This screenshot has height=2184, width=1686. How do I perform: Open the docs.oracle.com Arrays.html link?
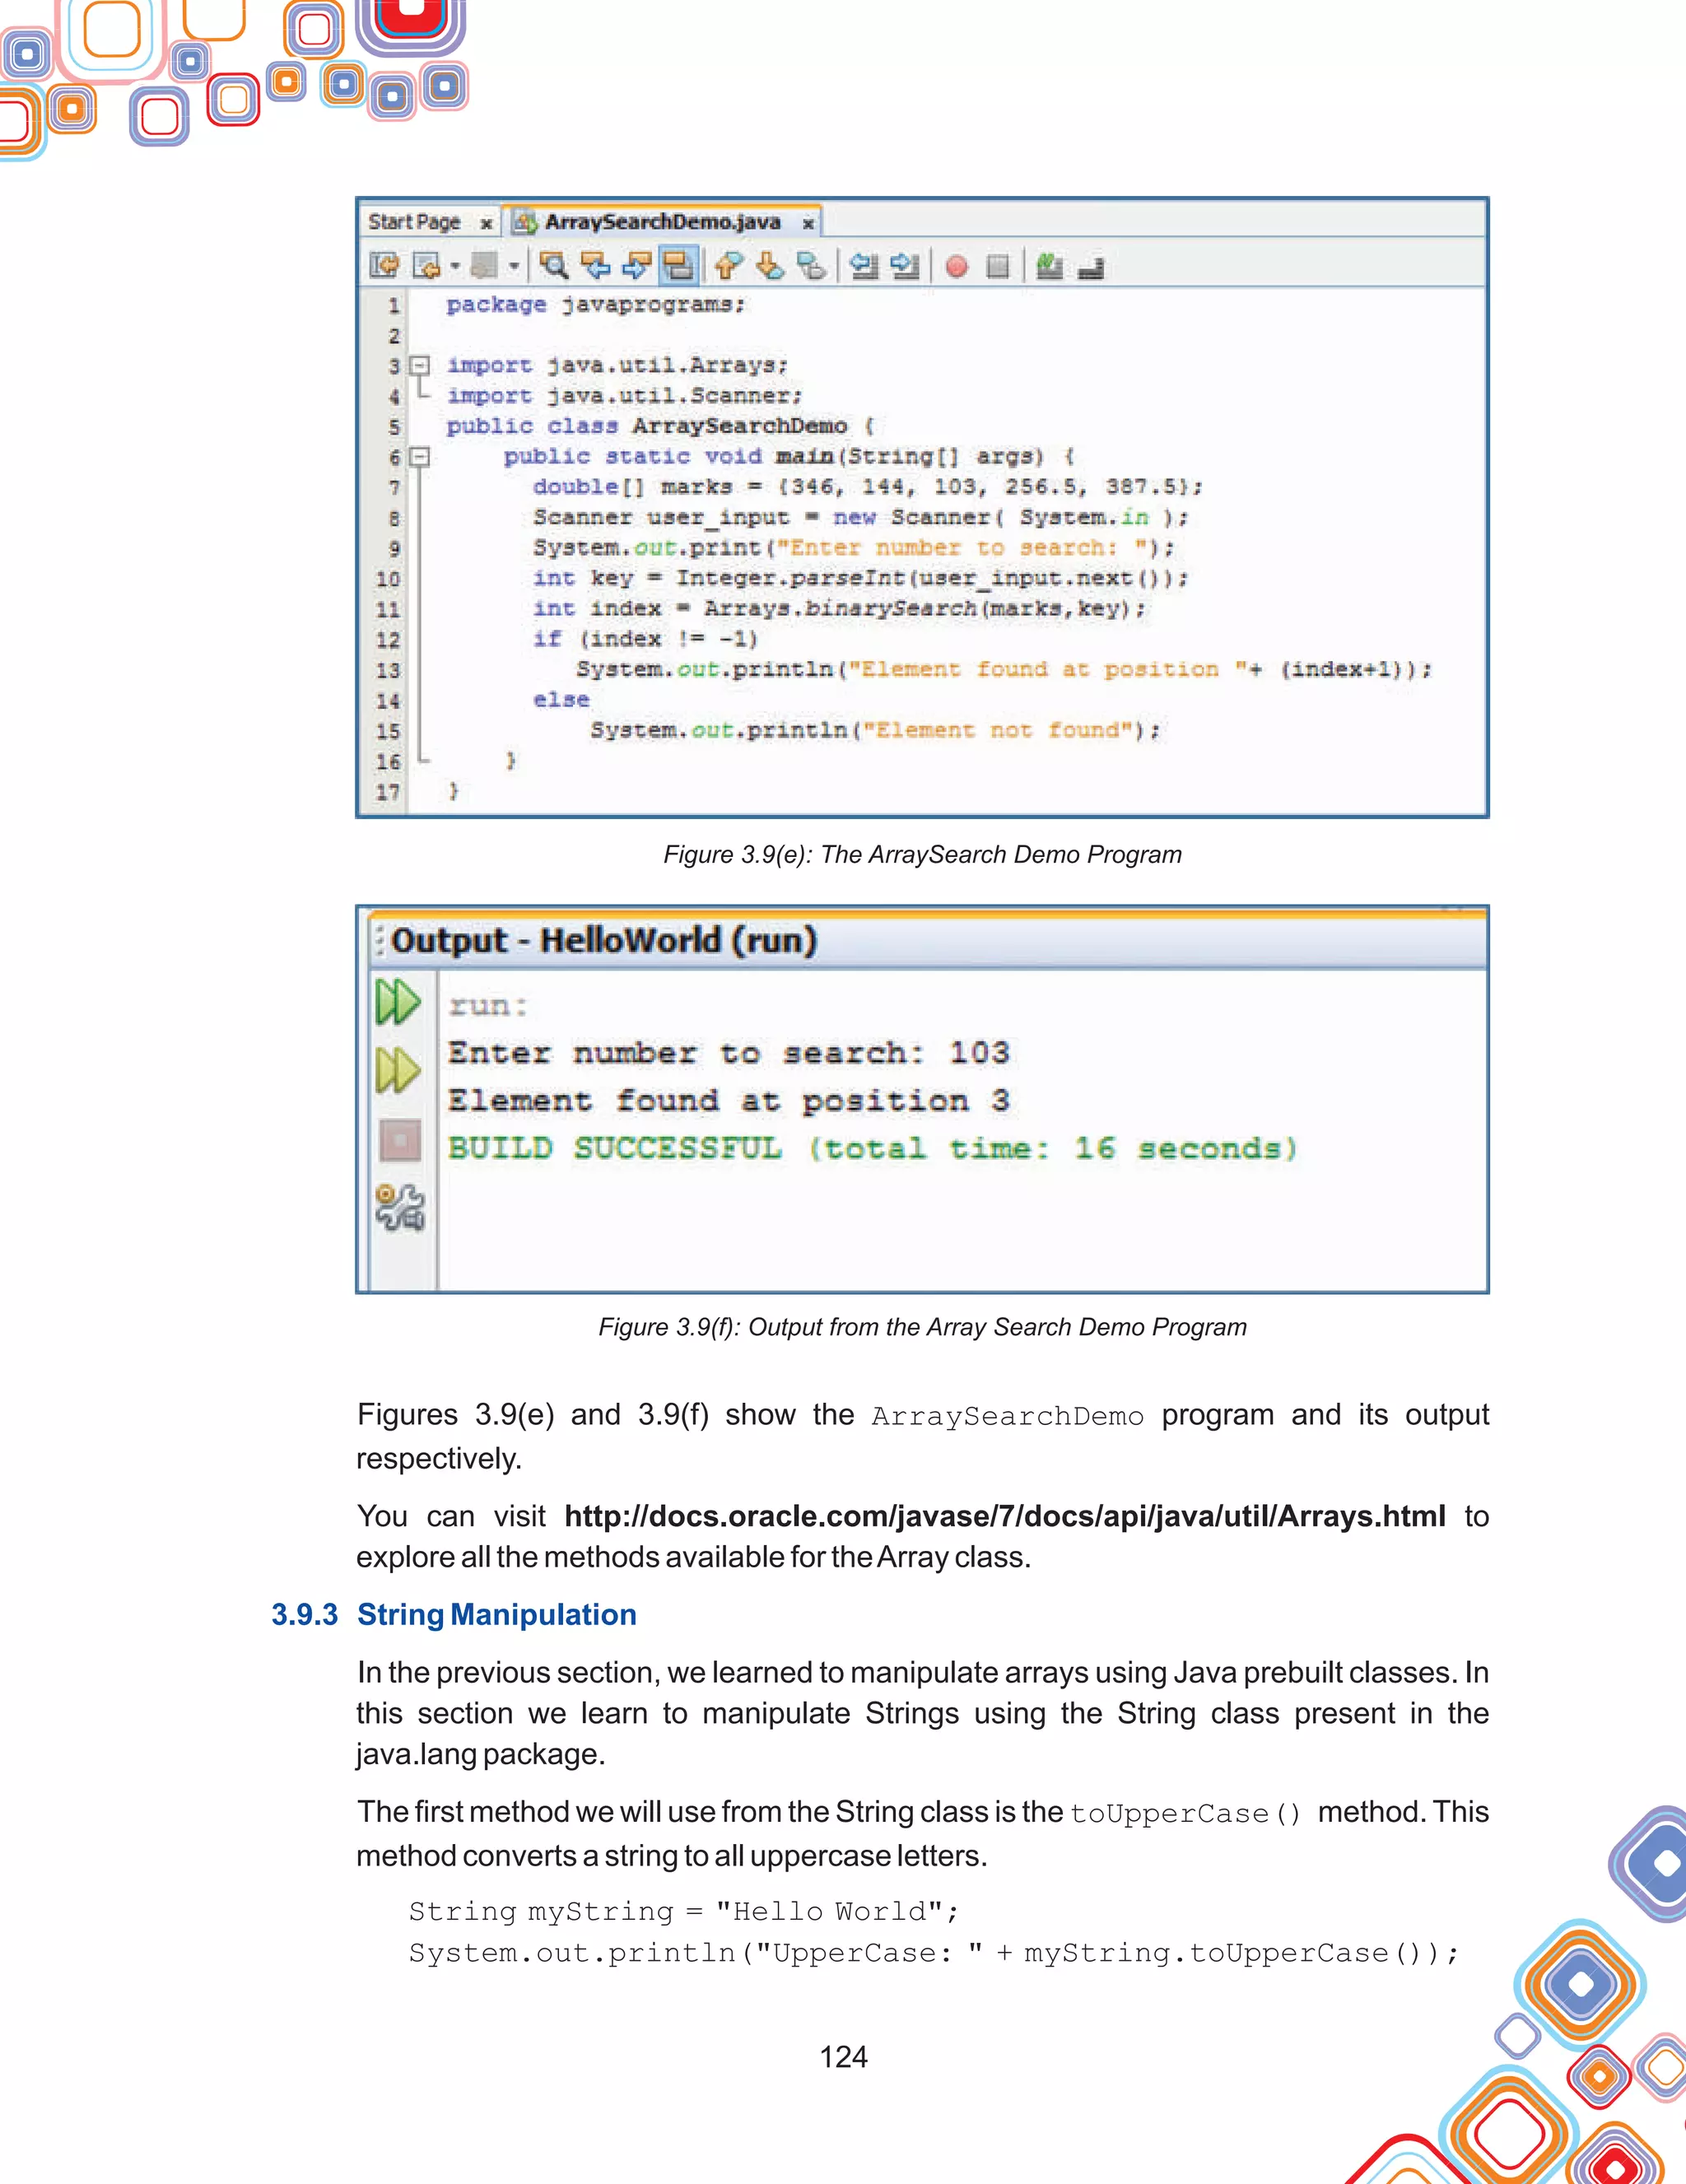(1005, 1516)
